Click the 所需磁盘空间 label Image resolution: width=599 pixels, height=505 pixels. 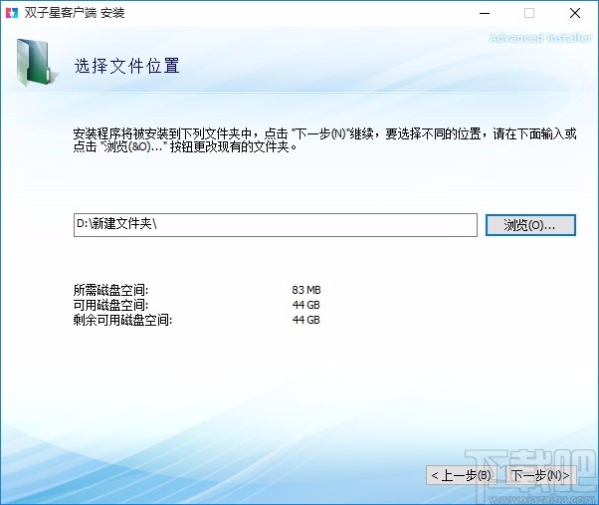click(x=110, y=290)
